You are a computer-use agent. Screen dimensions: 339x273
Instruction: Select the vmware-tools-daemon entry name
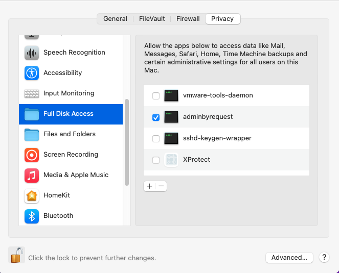[x=218, y=95]
